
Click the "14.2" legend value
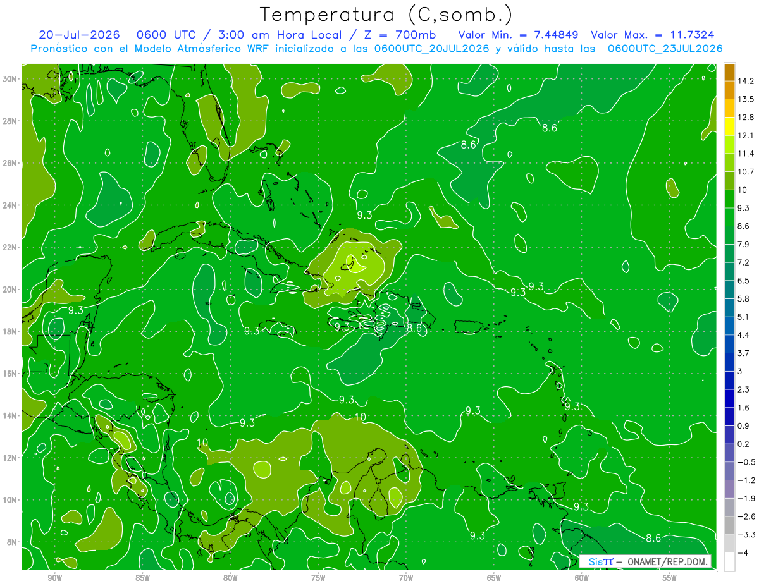[746, 80]
